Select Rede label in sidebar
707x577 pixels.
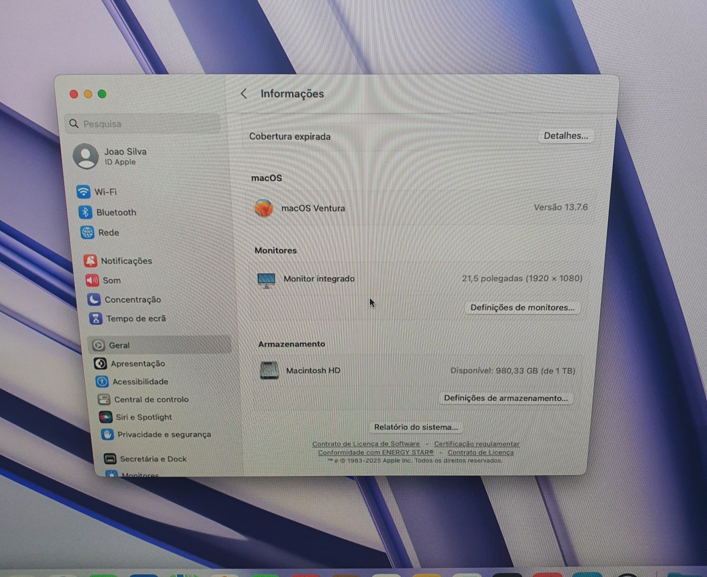pos(108,232)
